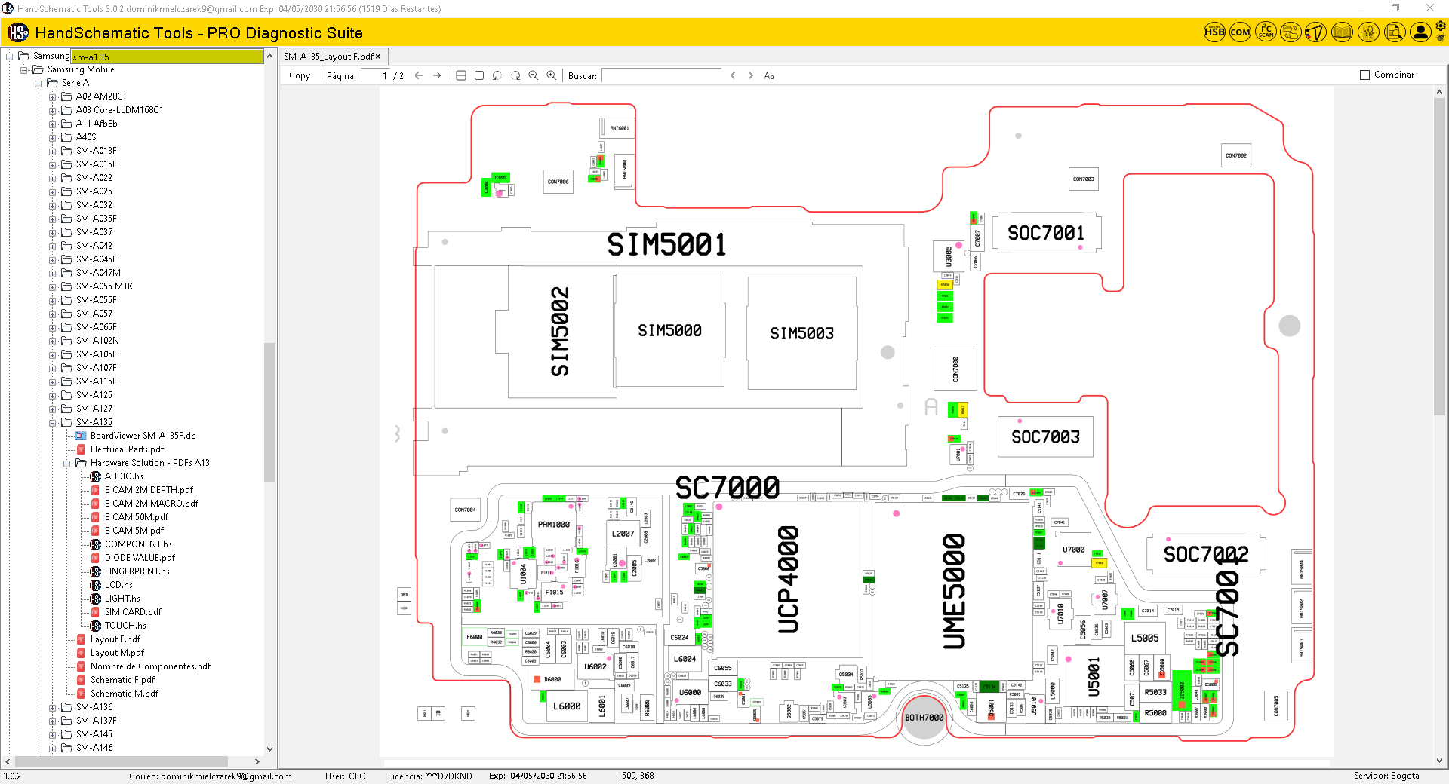The width and height of the screenshot is (1449, 784).
Task: Collapse Hardware Solution - PDFs A13 folder
Action: click(67, 463)
